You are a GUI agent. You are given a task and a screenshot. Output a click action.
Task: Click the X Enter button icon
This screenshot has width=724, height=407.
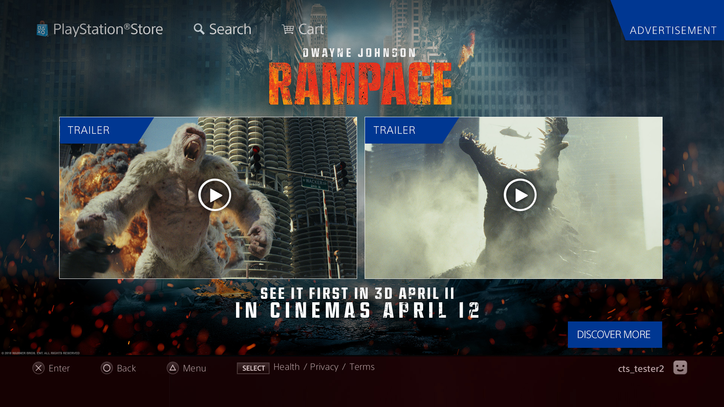[38, 368]
